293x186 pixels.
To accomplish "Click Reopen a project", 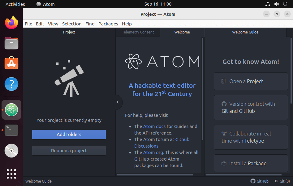I will 69,150.
